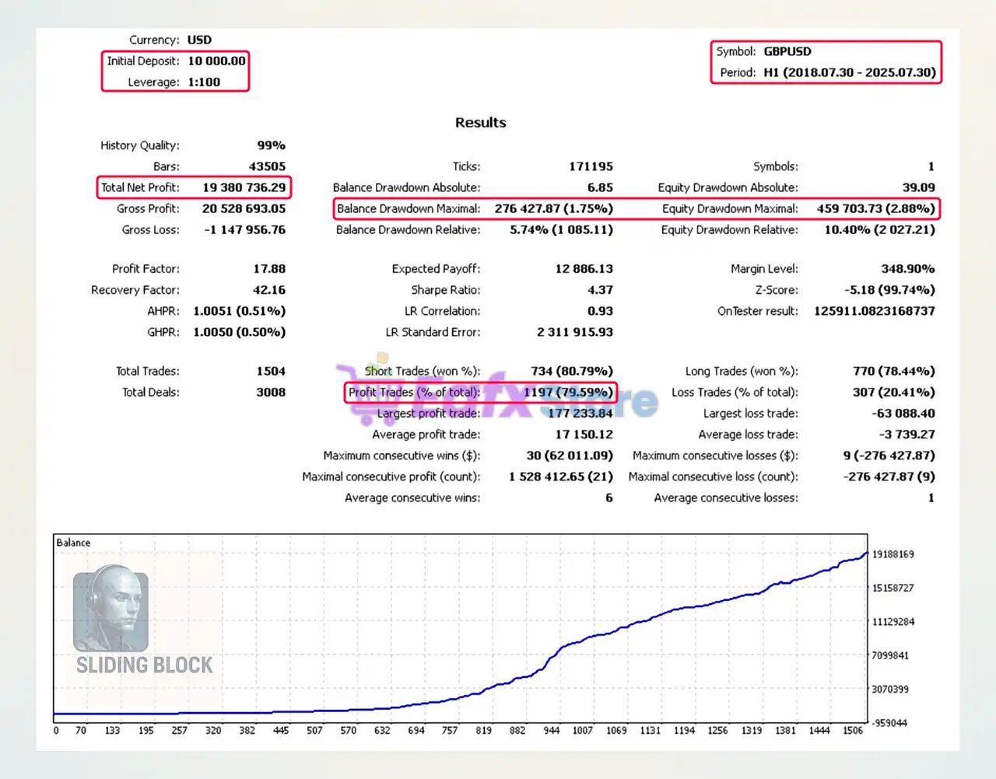Select Bars value 43505
996x779 pixels.
[267, 166]
